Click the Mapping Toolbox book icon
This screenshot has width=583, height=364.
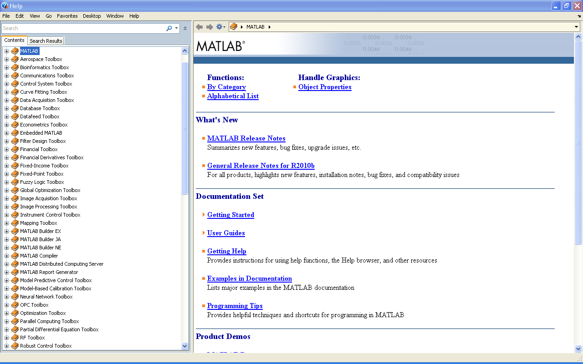(15, 223)
